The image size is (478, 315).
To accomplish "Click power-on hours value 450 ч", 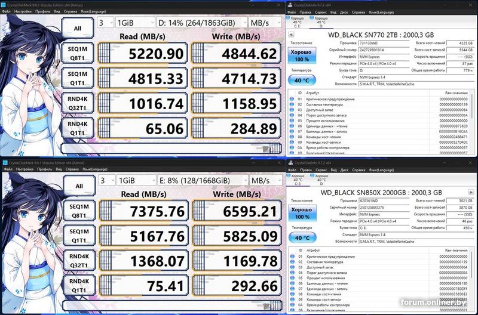I will [460, 228].
